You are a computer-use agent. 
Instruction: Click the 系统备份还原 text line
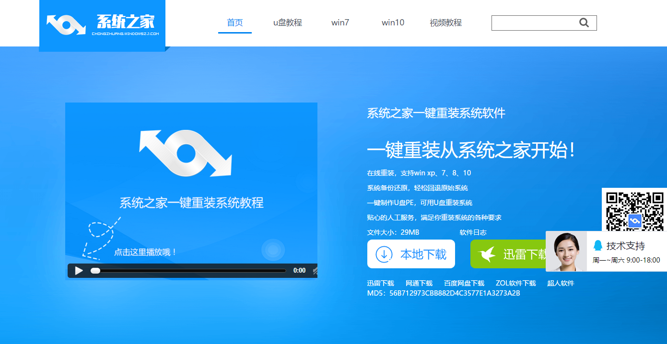pyautogui.click(x=418, y=188)
